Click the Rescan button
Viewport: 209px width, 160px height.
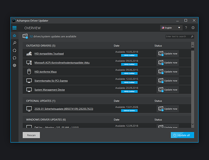click(x=31, y=135)
